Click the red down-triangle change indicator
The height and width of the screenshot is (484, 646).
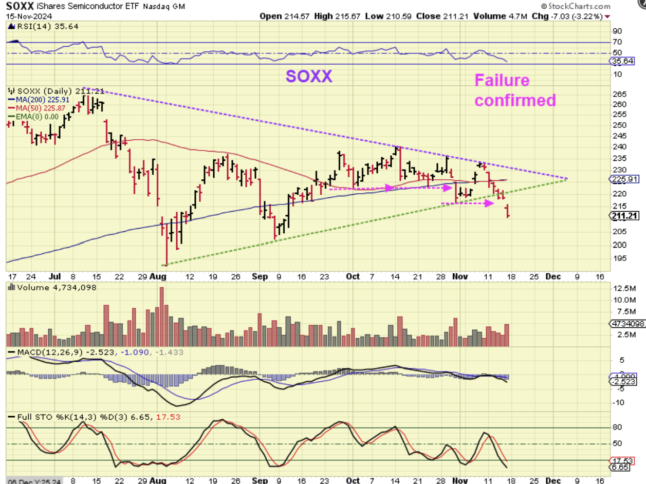(607, 16)
